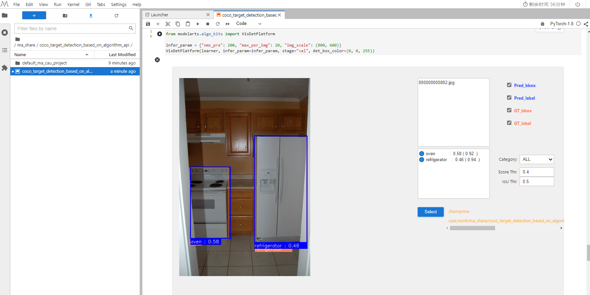Open the file browser sidebar tab
The width and height of the screenshot is (590, 295).
pyautogui.click(x=5, y=15)
